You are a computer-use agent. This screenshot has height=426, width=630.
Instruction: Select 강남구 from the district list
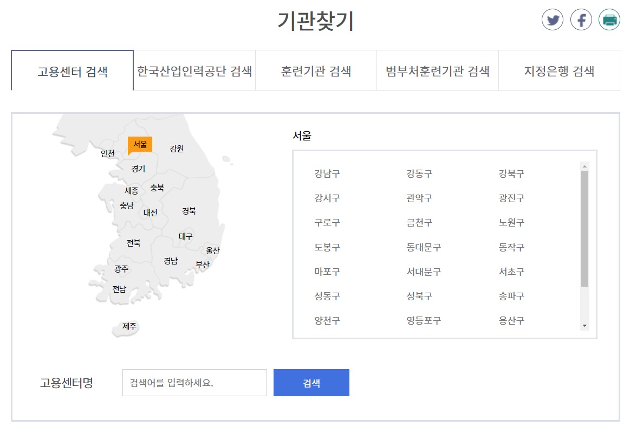click(x=328, y=173)
